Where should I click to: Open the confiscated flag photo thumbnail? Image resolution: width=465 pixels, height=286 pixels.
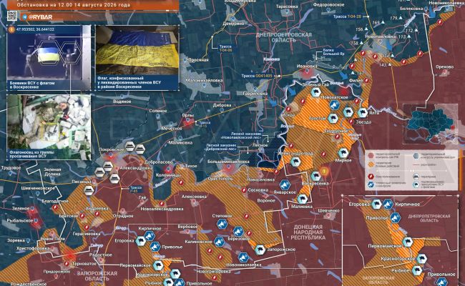click(x=137, y=58)
